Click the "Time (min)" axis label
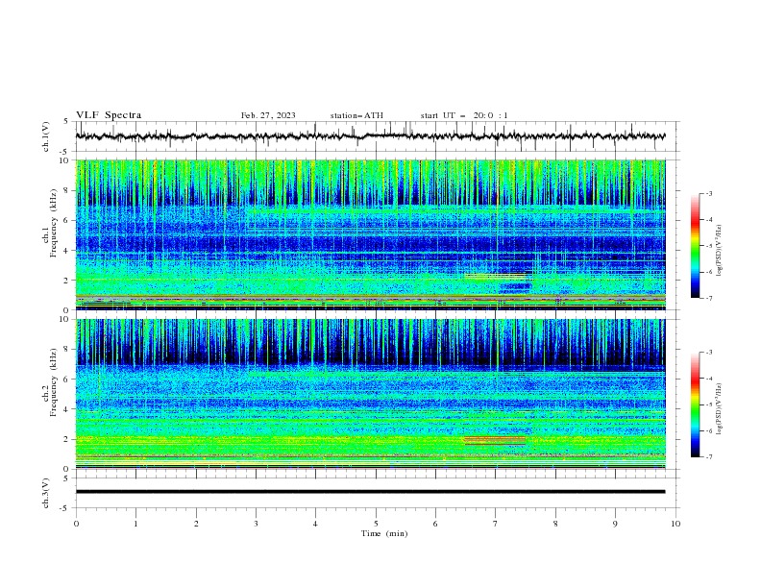The width and height of the screenshot is (761, 588). pyautogui.click(x=384, y=533)
